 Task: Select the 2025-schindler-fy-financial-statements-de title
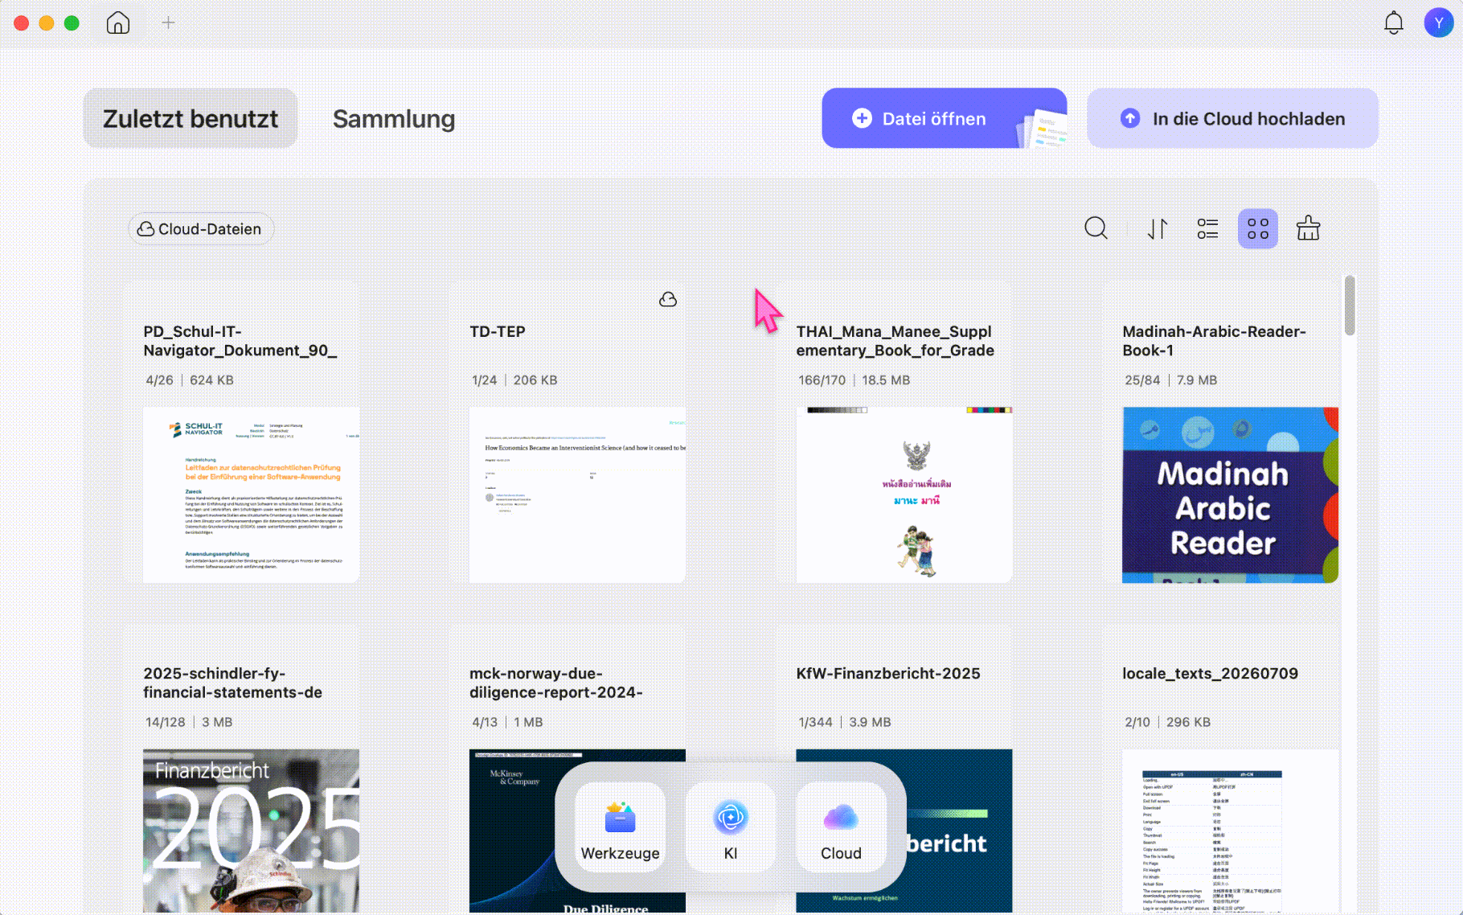pyautogui.click(x=232, y=683)
